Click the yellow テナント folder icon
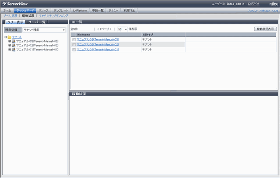The image size is (280, 178). [x=9, y=37]
